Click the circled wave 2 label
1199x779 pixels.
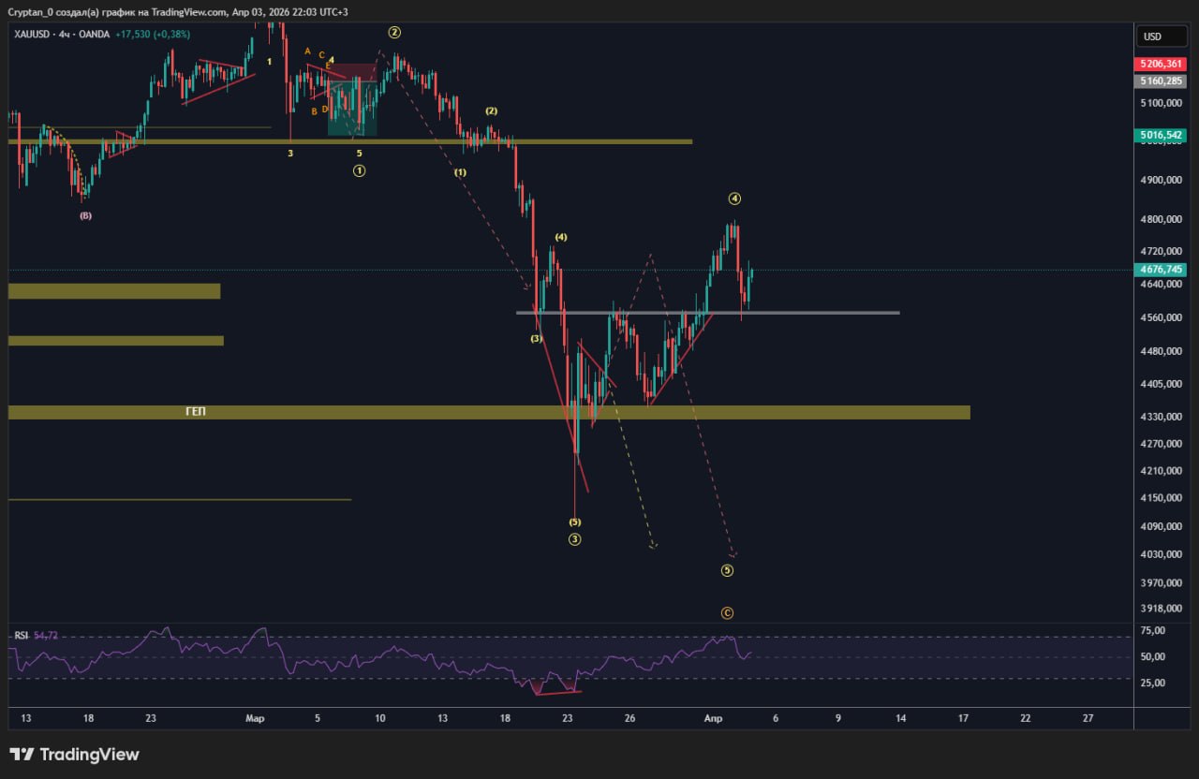coord(394,32)
